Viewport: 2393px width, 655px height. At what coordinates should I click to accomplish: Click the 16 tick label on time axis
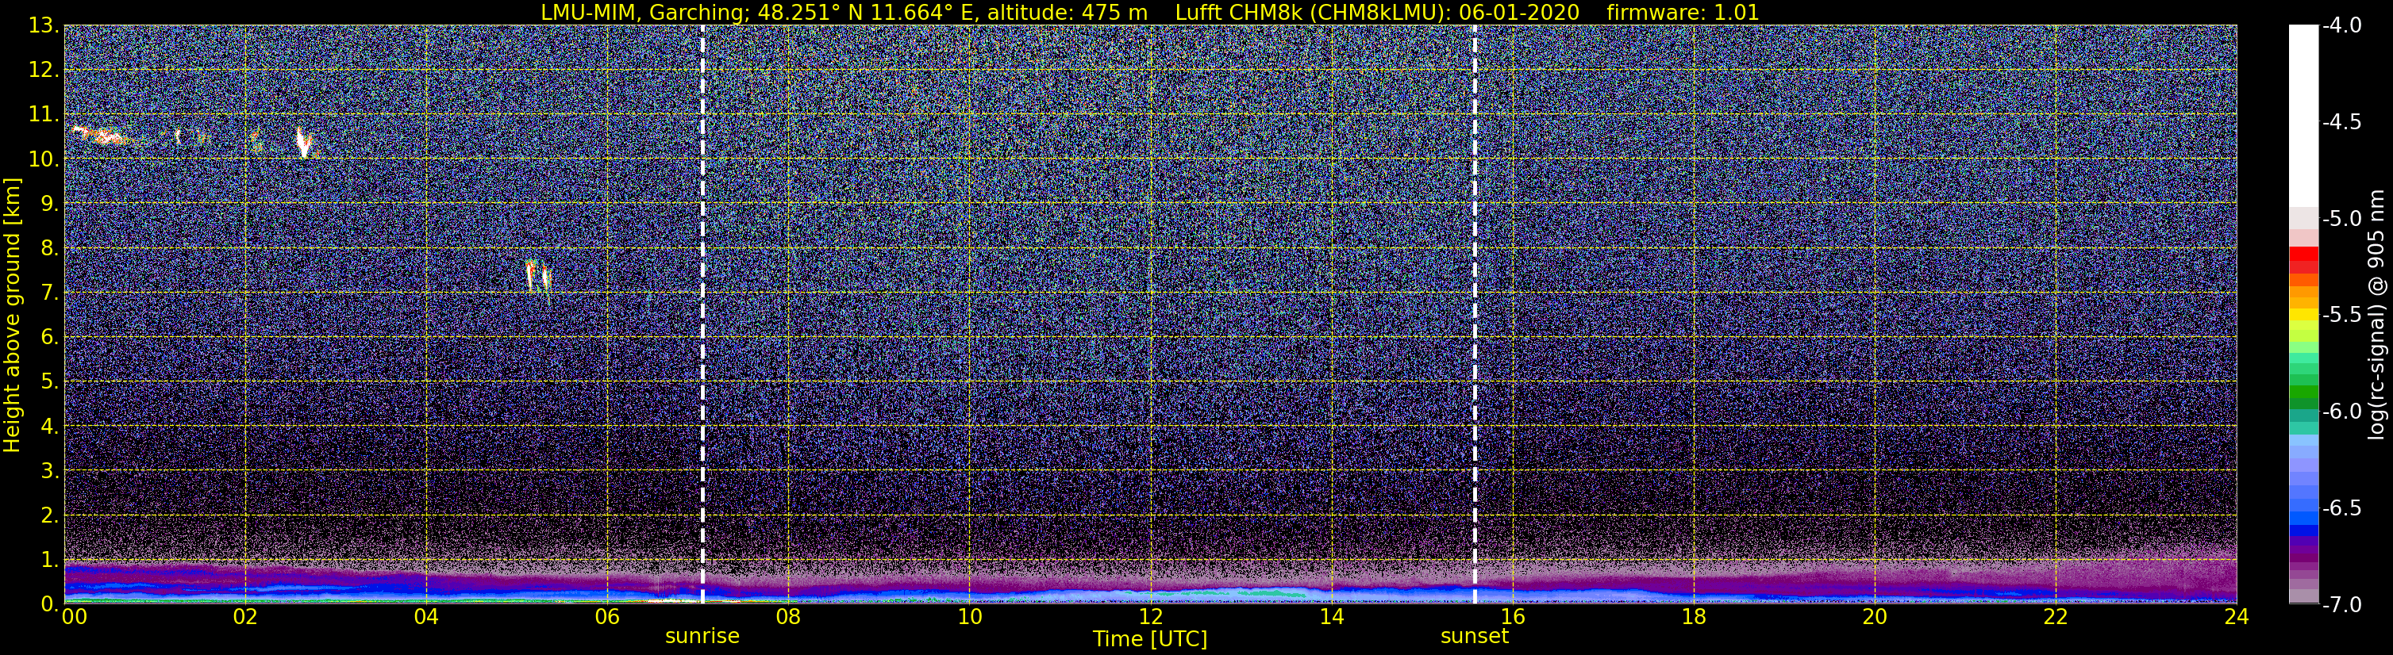[x=1512, y=618]
